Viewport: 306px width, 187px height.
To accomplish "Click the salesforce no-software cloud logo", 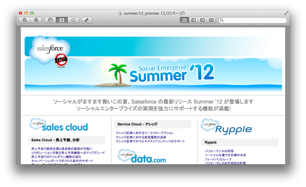I will (50, 51).
